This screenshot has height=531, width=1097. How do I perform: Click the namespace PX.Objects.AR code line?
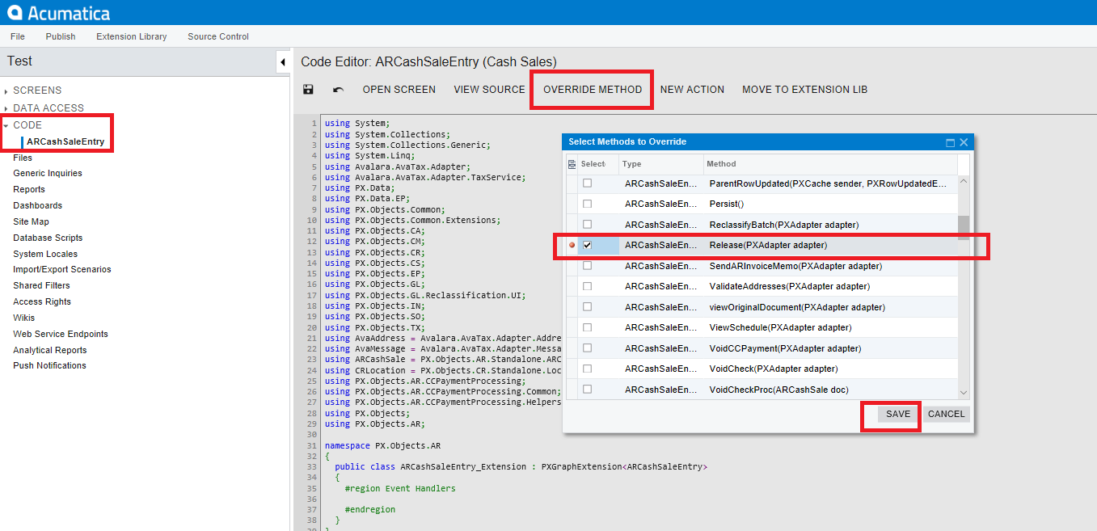click(382, 445)
